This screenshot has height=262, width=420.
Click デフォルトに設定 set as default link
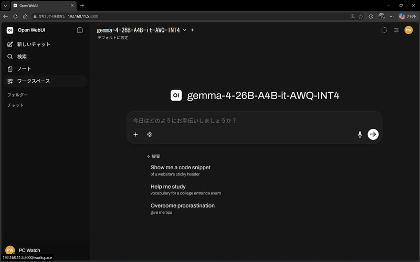pyautogui.click(x=113, y=38)
